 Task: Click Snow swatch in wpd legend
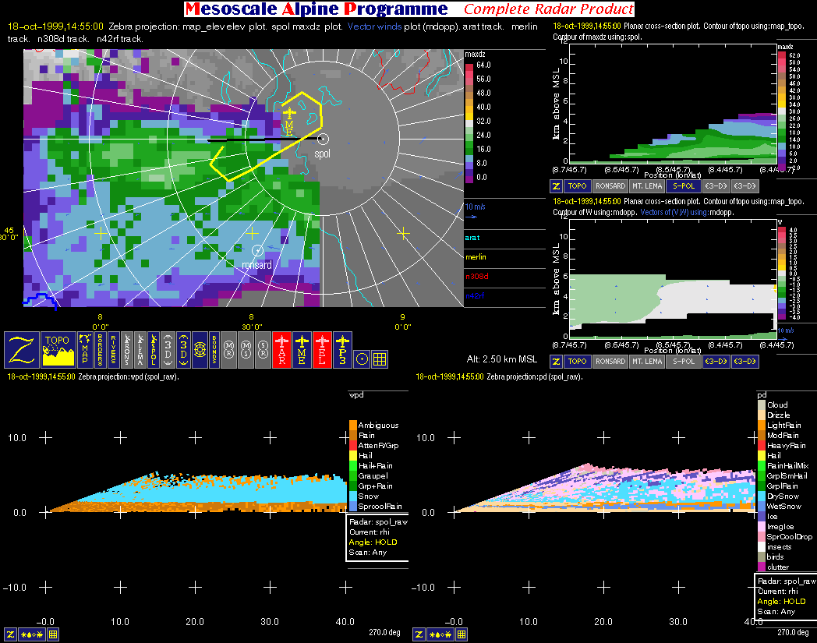353,496
